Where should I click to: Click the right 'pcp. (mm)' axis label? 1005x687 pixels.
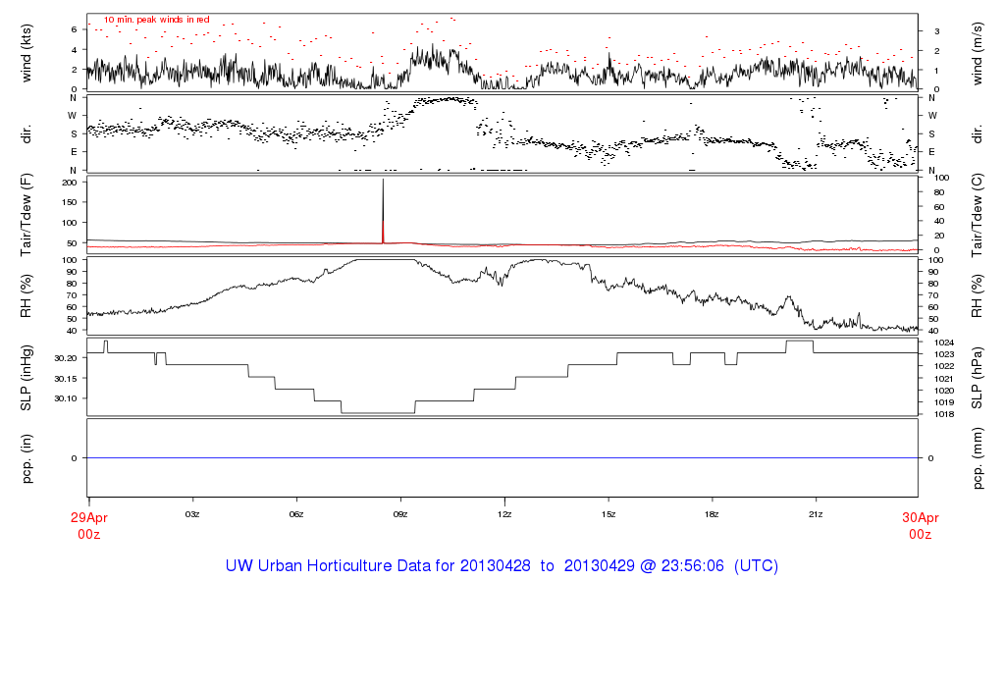(x=977, y=459)
